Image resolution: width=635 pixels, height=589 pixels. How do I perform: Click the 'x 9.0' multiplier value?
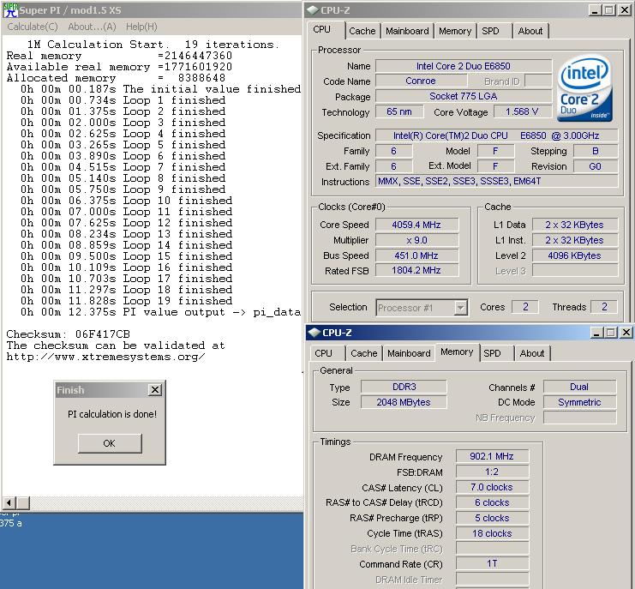pyautogui.click(x=416, y=240)
